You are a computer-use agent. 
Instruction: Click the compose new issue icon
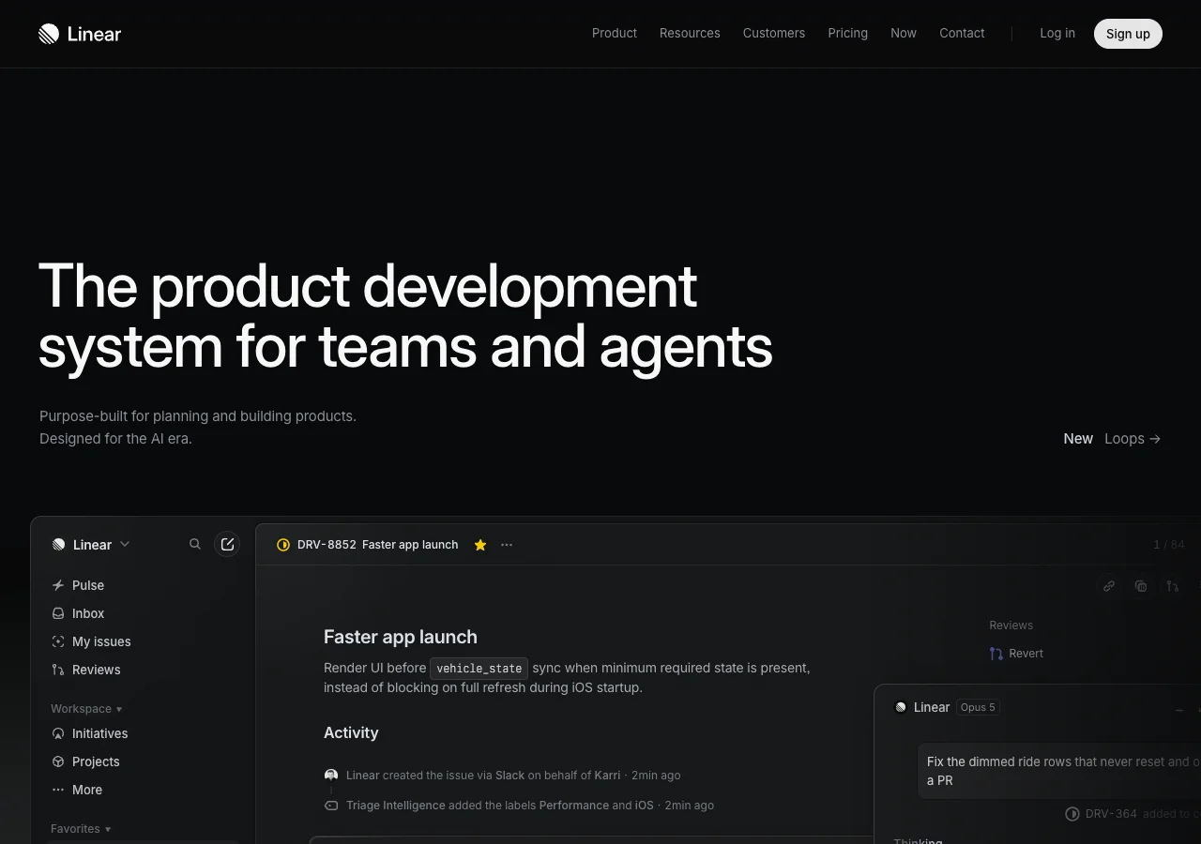click(227, 544)
